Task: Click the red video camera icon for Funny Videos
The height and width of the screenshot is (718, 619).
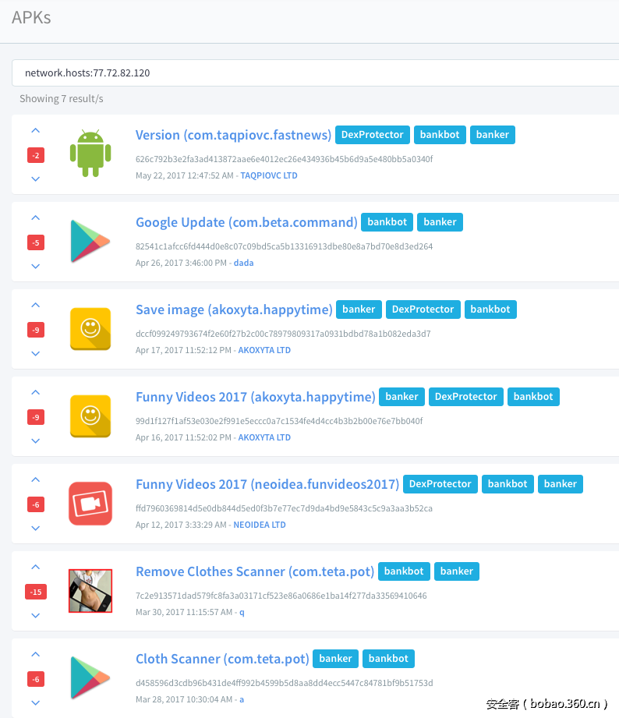Action: 90,504
